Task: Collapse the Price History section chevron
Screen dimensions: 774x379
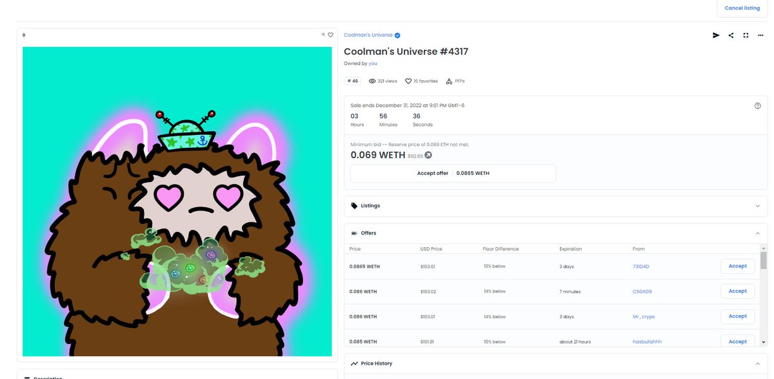Action: coord(757,364)
